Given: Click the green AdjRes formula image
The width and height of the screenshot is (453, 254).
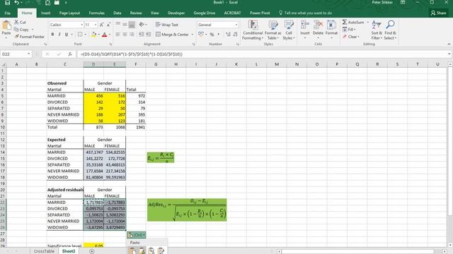Looking at the screenshot, I should click(187, 210).
